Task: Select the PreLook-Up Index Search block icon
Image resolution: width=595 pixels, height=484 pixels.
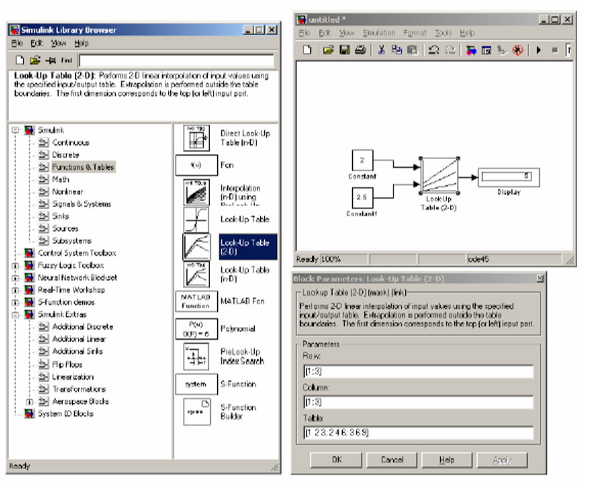Action: (196, 356)
